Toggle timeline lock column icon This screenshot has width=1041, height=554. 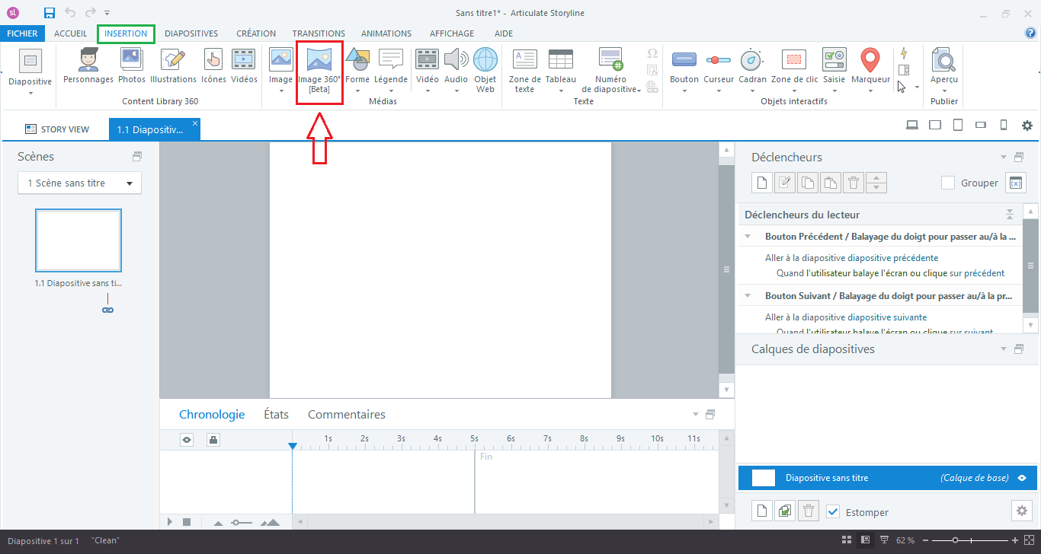point(213,439)
